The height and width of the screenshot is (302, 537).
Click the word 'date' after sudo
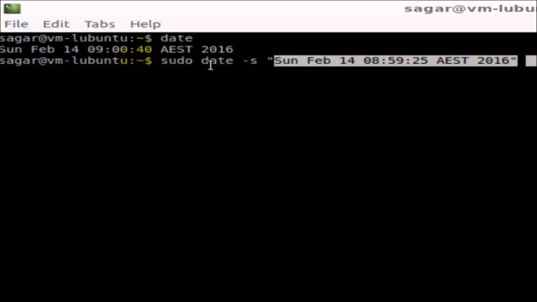click(217, 61)
